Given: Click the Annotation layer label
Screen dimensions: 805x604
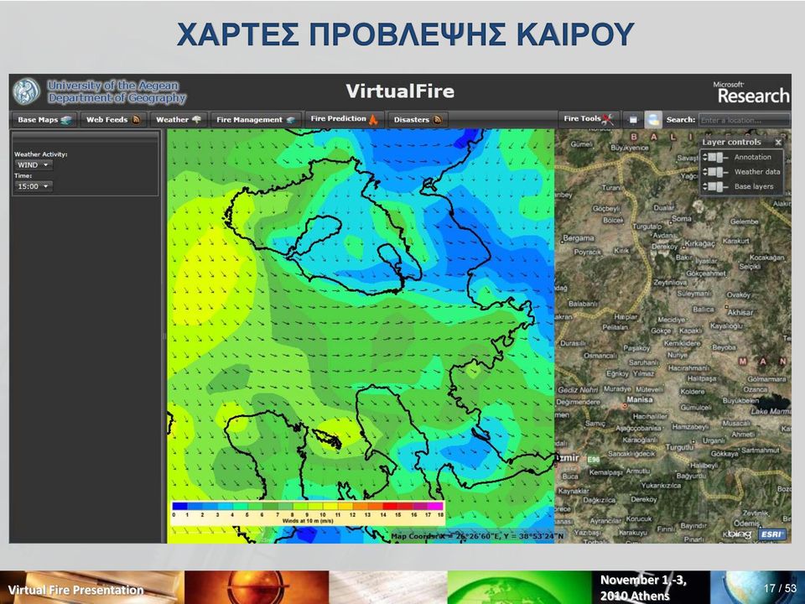Looking at the screenshot, I should click(752, 157).
